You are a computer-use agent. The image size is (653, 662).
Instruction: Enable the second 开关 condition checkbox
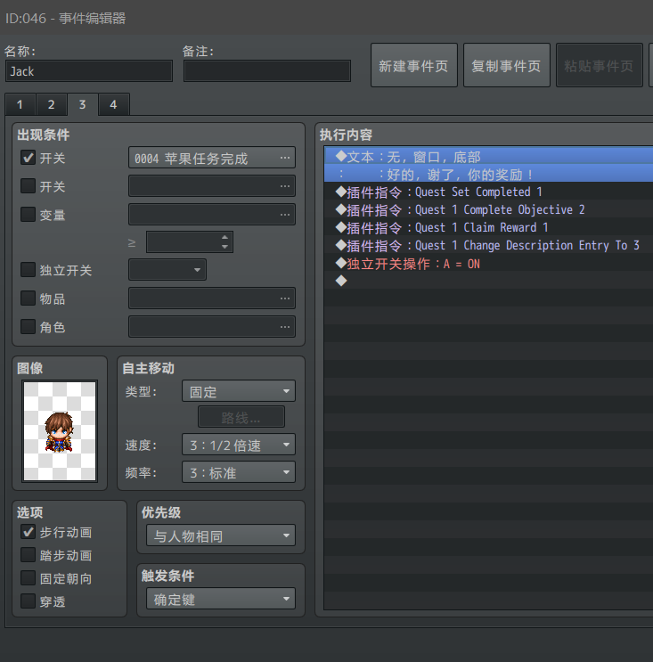pos(29,185)
